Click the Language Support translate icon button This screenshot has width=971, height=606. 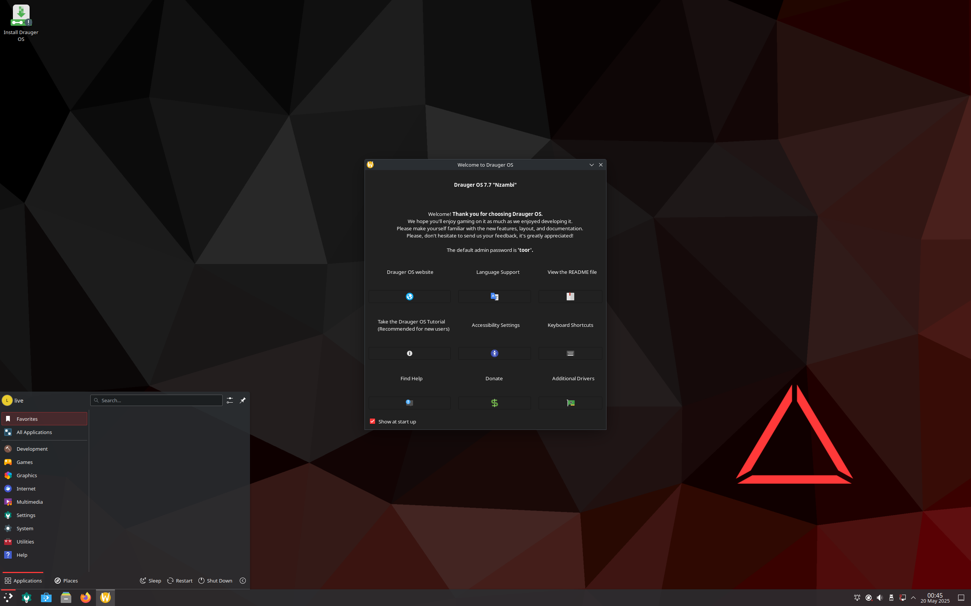tap(494, 297)
